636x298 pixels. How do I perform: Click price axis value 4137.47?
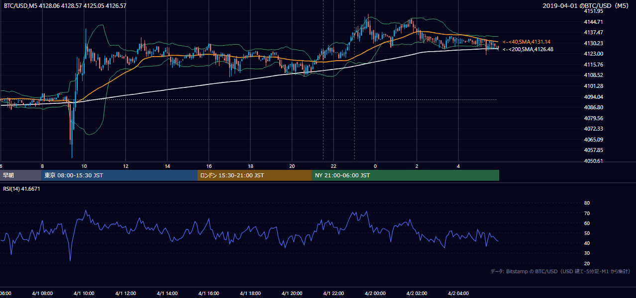click(x=594, y=32)
